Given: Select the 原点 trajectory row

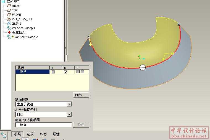Looking at the screenshot, I should [33, 72].
